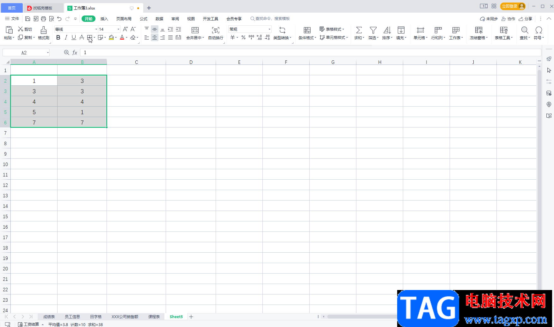Click the Rows and Columns icon
This screenshot has width=554, height=327.
(438, 30)
